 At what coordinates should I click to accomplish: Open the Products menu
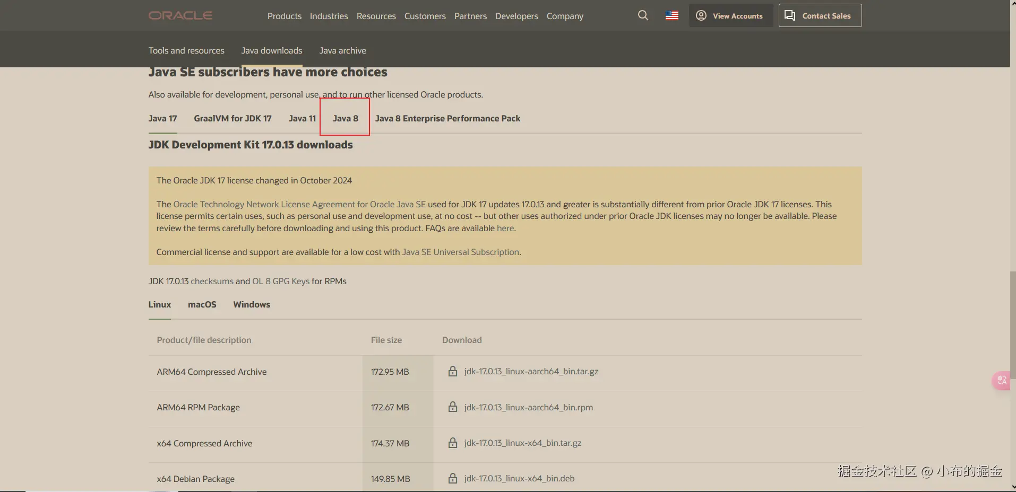tap(285, 16)
